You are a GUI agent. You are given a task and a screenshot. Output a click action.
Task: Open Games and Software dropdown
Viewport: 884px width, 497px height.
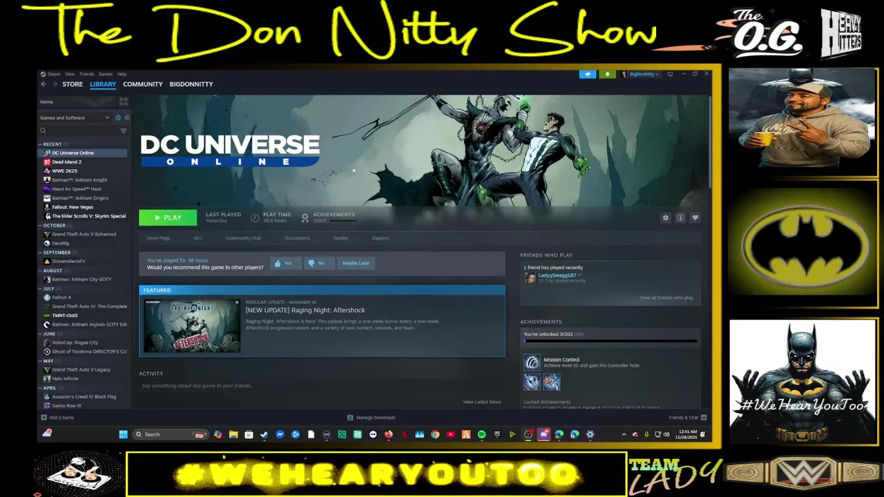coord(75,117)
